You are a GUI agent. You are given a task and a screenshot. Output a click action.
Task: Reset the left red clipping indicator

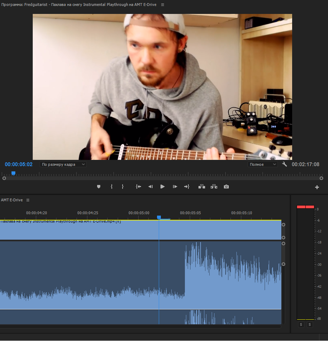301,207
